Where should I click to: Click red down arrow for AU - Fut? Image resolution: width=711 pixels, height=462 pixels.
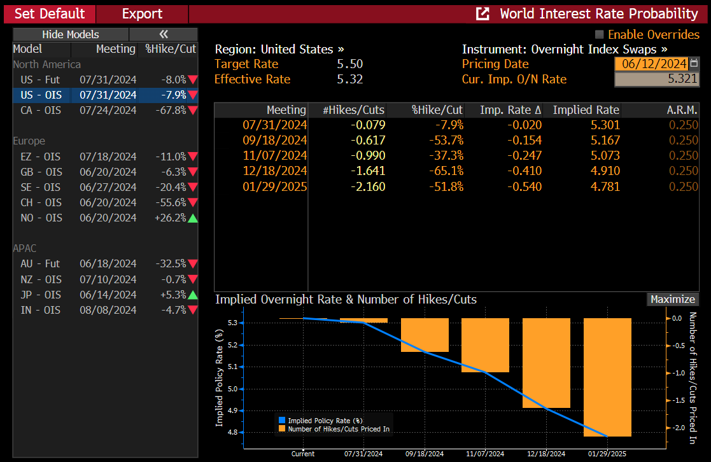click(193, 264)
